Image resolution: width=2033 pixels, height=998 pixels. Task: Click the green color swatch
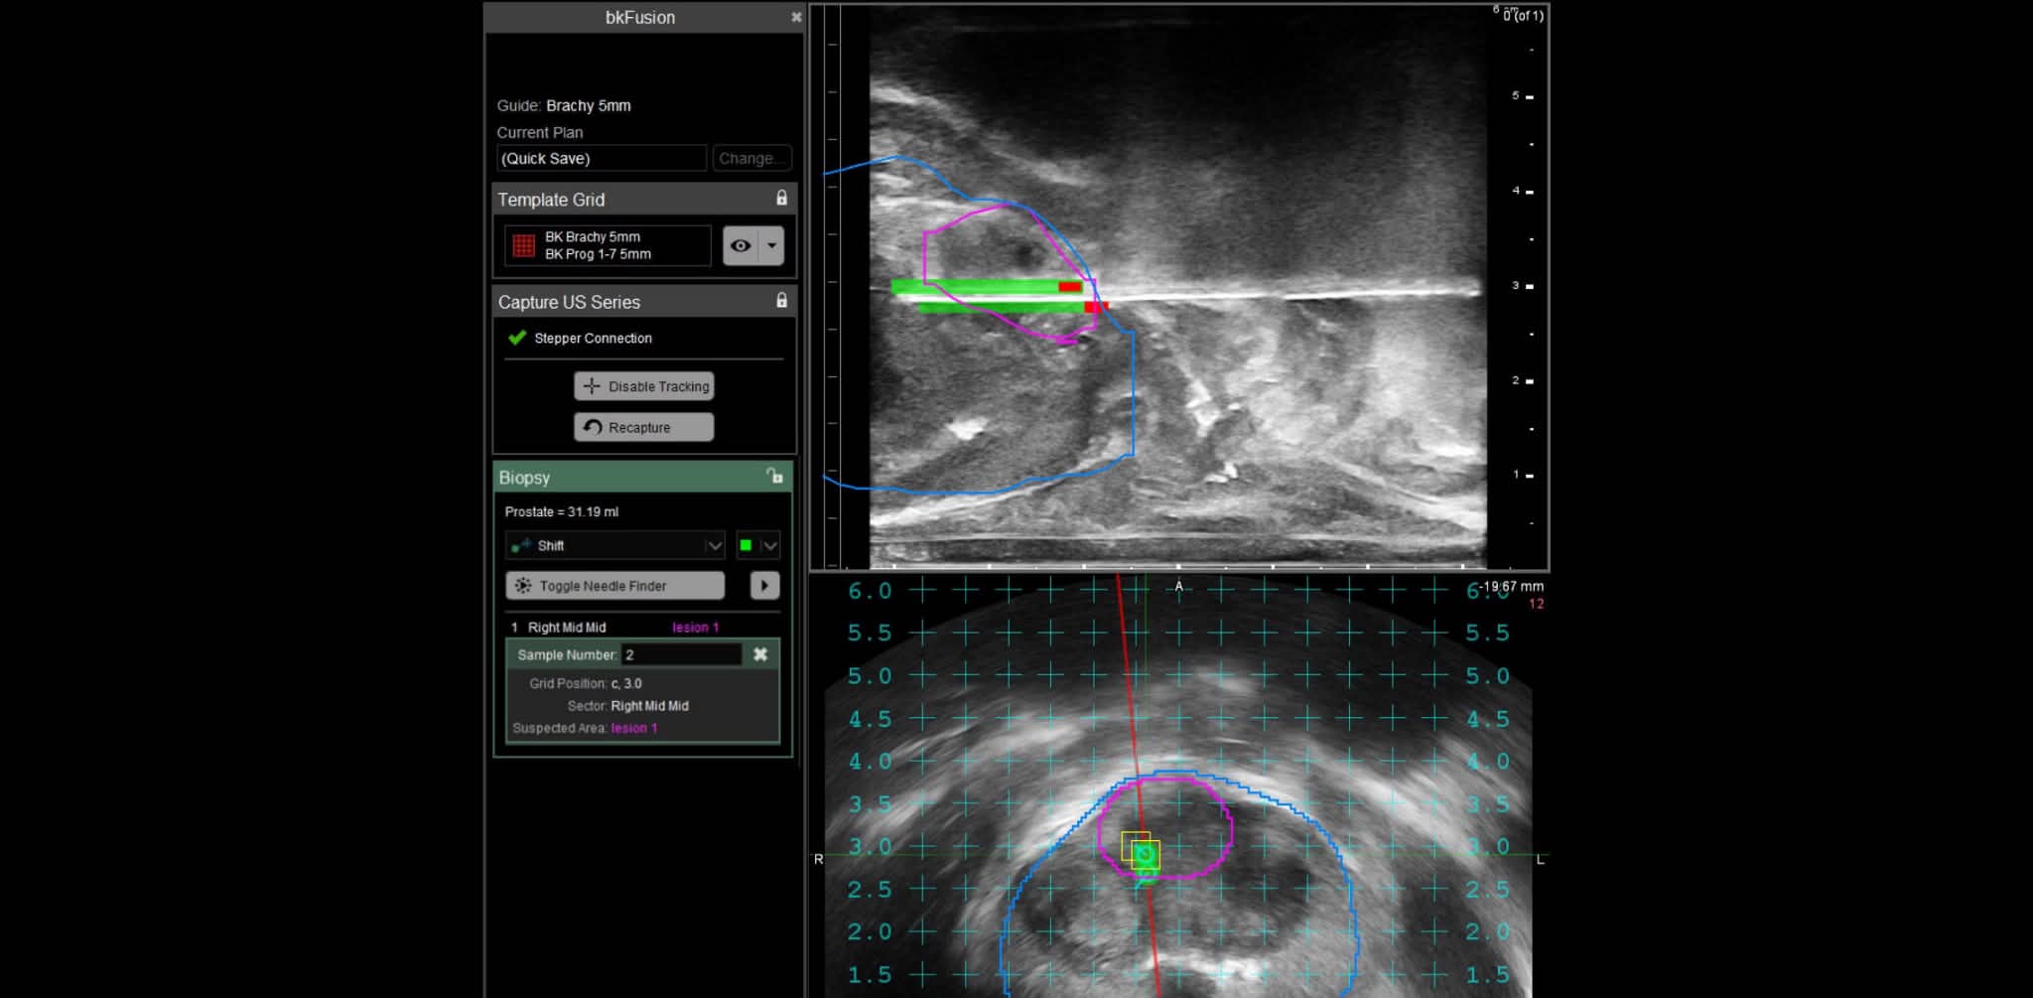745,545
